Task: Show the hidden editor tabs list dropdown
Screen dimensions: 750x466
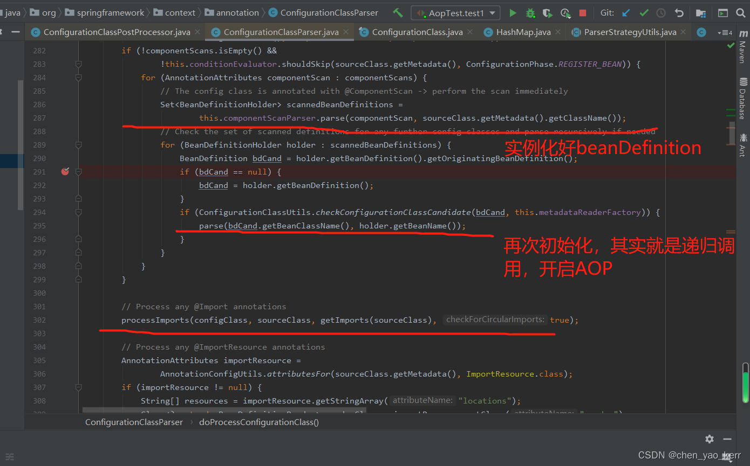Action: [x=725, y=32]
